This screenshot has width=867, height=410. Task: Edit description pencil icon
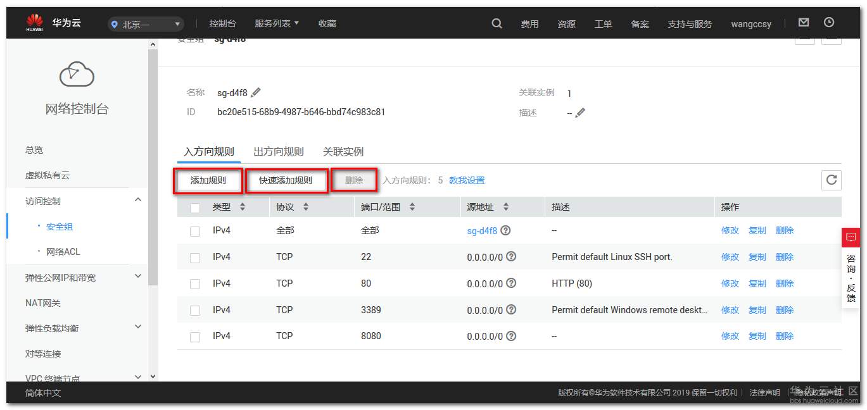[581, 113]
